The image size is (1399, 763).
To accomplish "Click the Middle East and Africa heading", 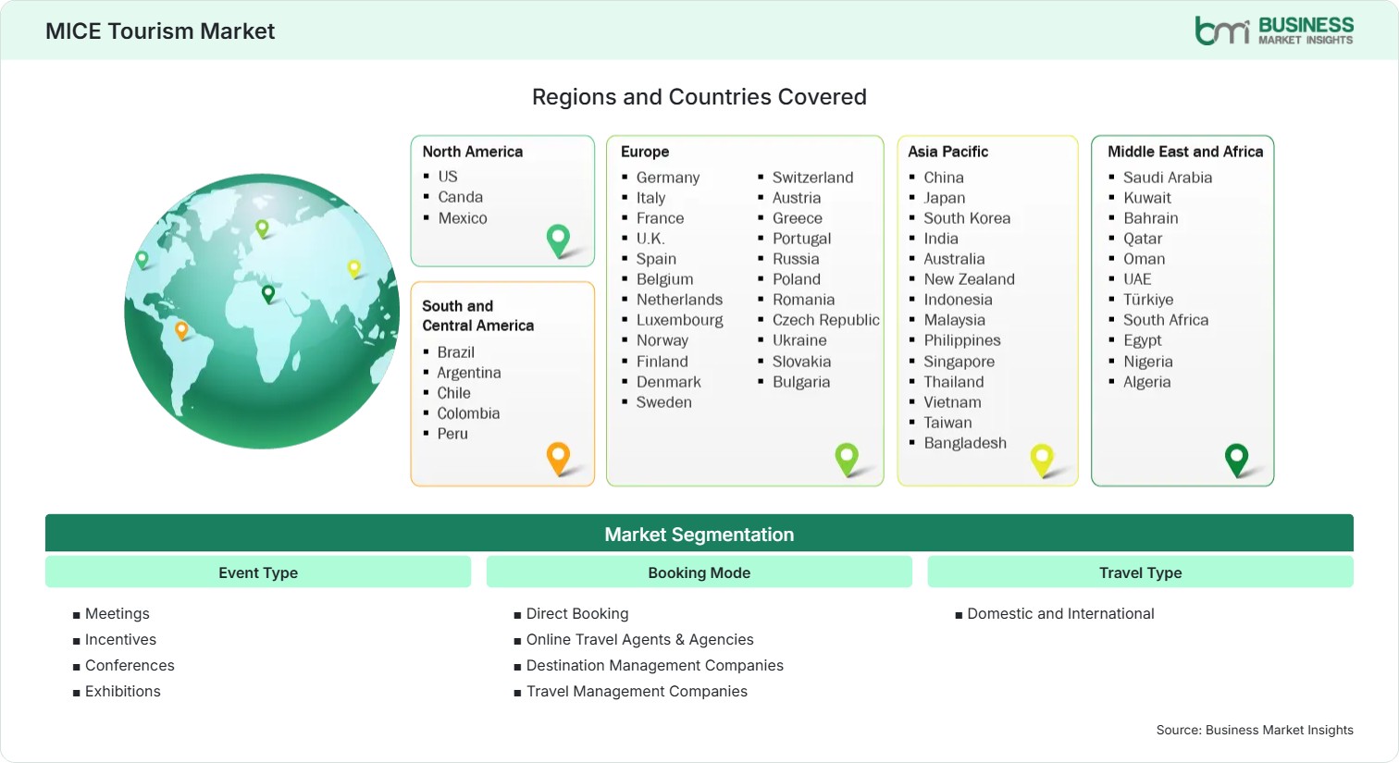I will [1185, 152].
